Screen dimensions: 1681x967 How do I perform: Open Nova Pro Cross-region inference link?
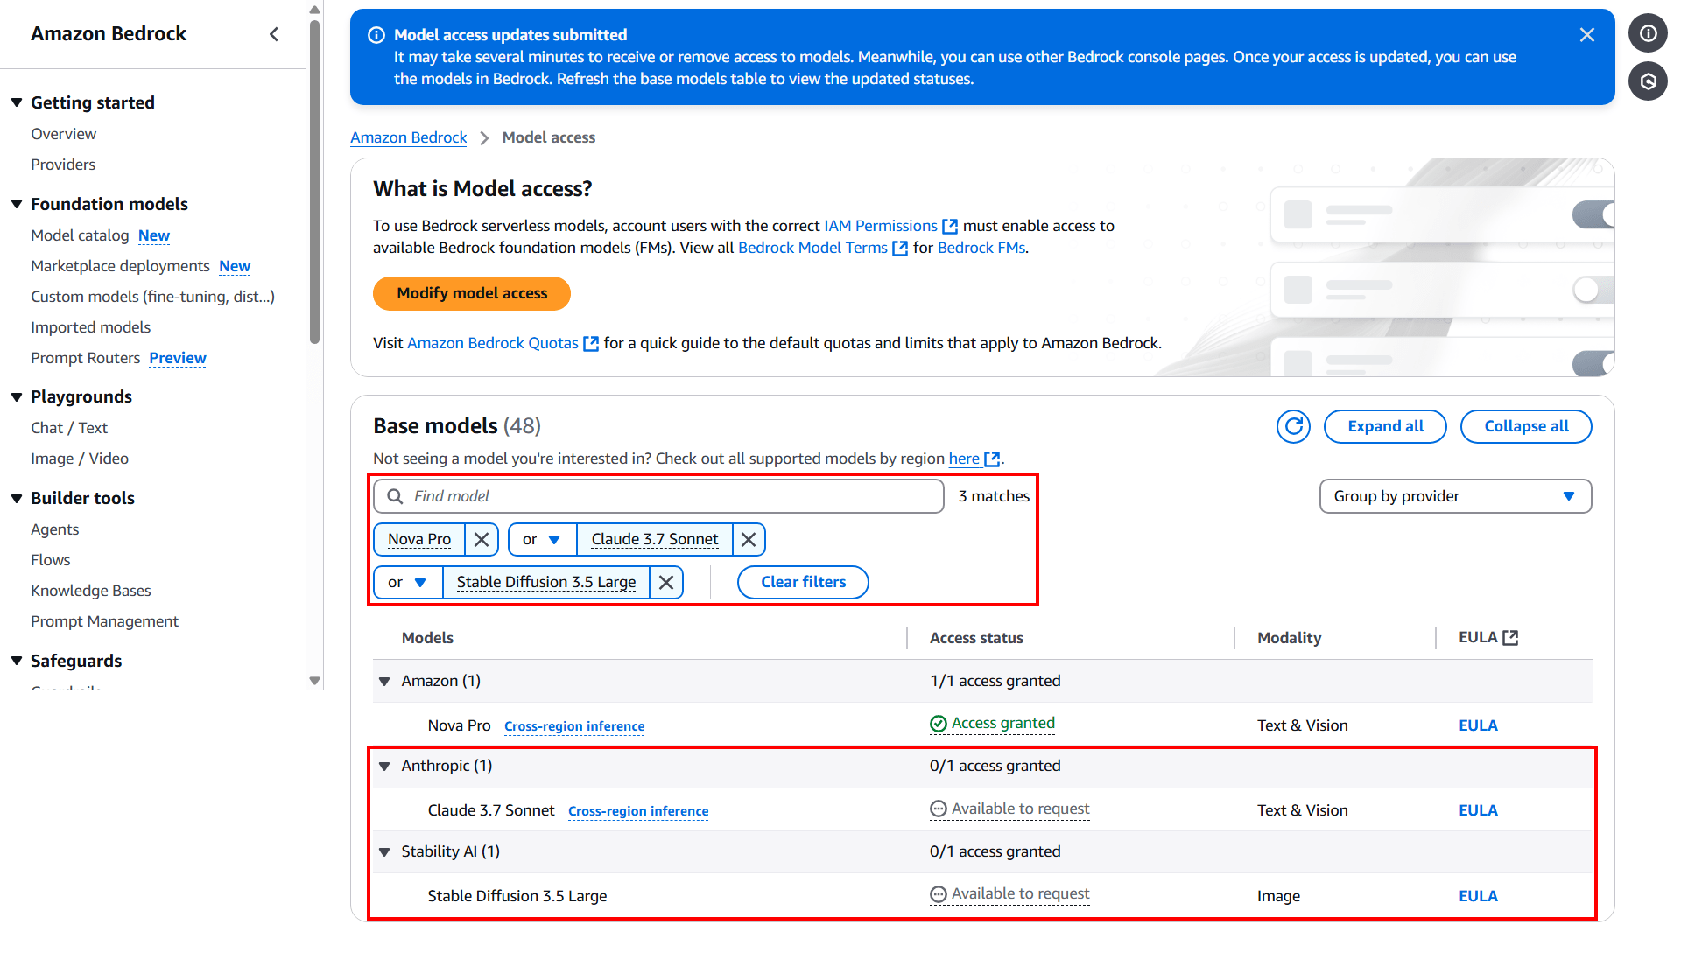(x=574, y=726)
